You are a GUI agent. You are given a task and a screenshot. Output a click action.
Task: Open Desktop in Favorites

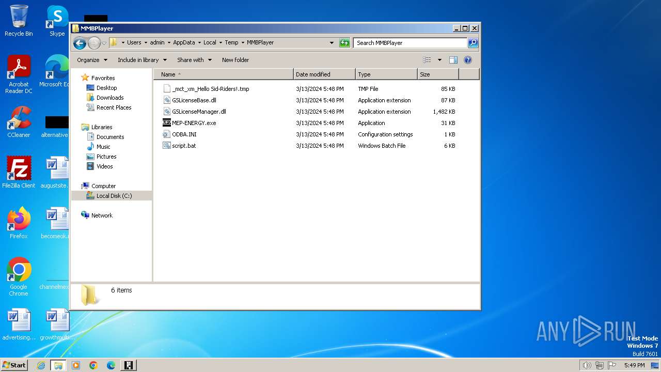point(106,88)
